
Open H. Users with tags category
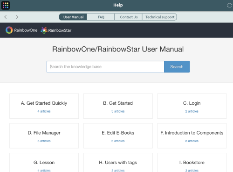point(118,163)
